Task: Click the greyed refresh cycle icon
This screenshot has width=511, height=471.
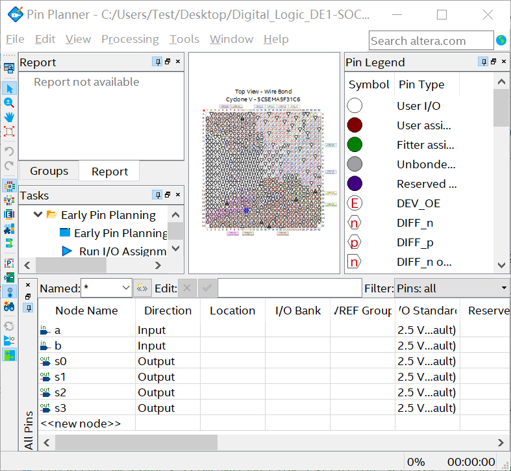Action: click(9, 326)
